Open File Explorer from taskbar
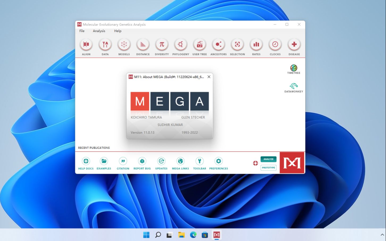386x241 pixels. pyautogui.click(x=181, y=235)
